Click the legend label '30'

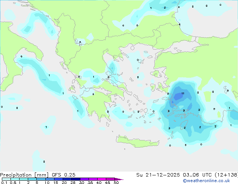click(81, 182)
